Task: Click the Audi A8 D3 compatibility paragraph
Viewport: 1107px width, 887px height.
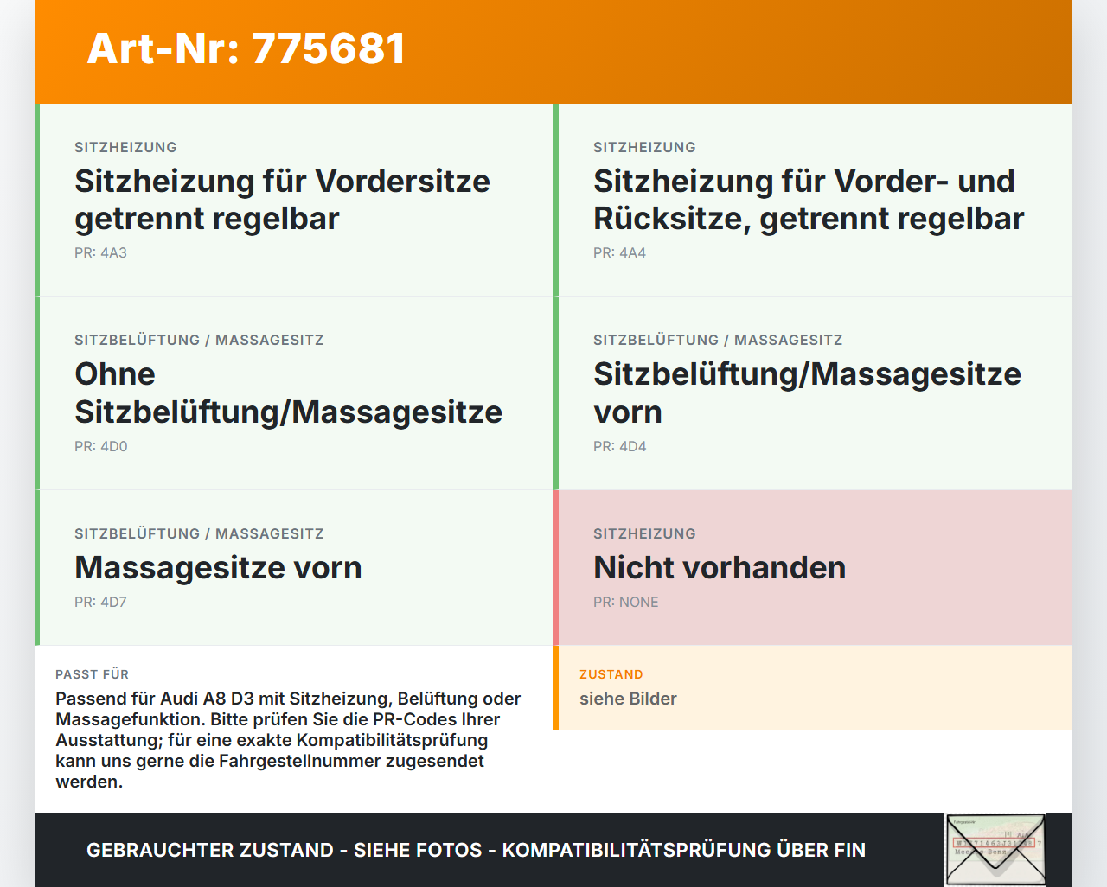Action: pyautogui.click(x=288, y=740)
